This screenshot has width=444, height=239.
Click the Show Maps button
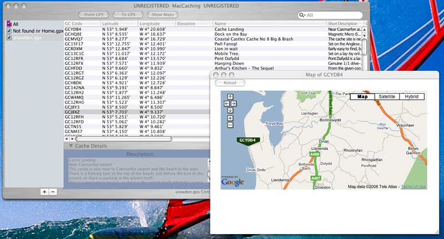(163, 14)
